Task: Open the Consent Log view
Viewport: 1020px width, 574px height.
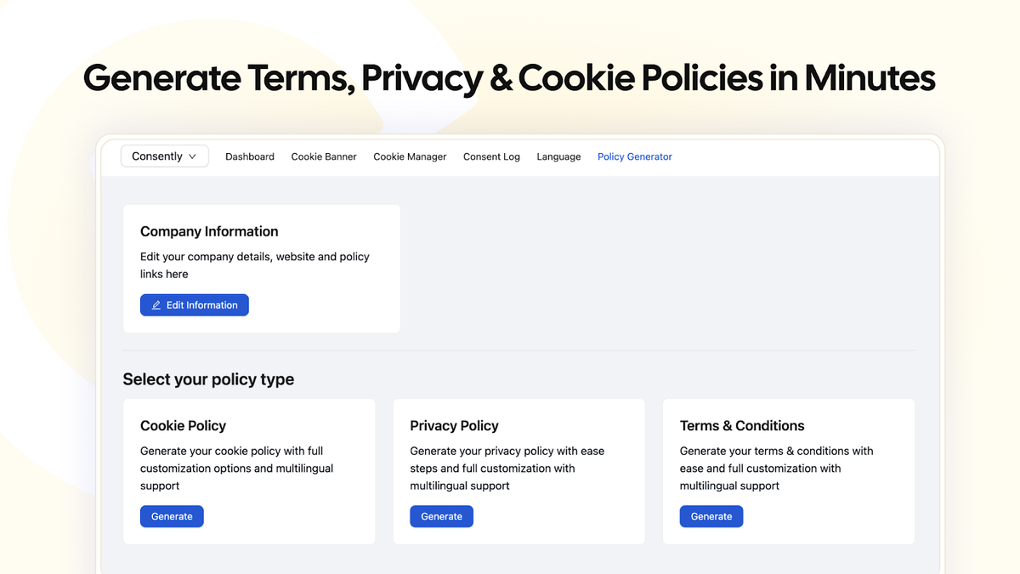Action: 491,156
